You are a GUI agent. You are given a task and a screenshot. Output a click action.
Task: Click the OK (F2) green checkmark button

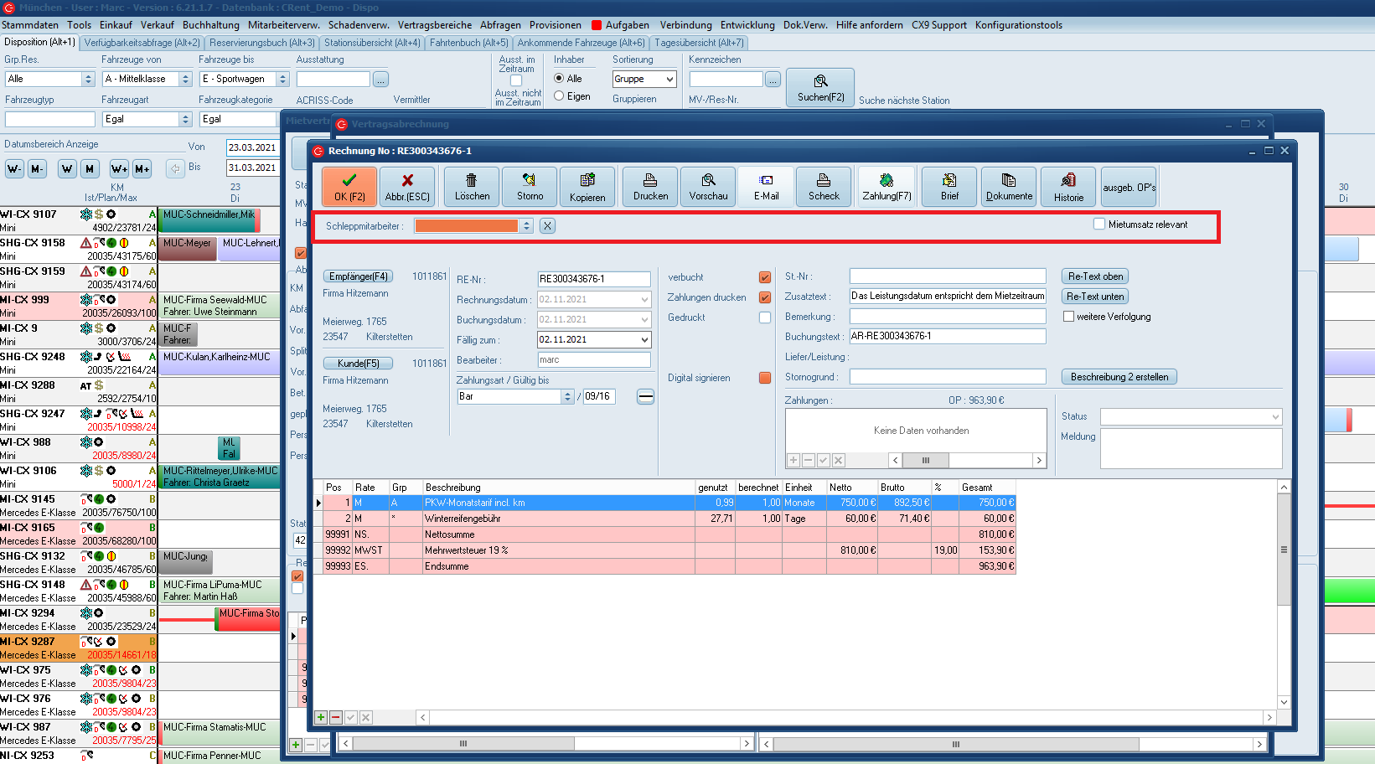tap(349, 186)
